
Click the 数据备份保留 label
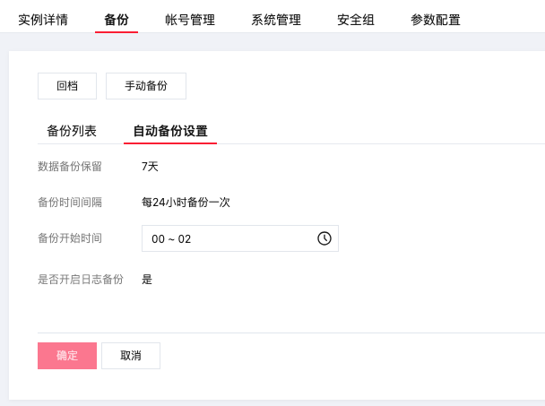point(70,166)
